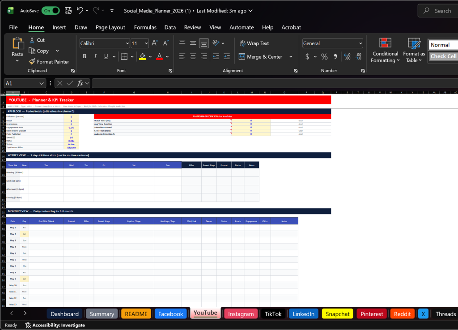
Task: Click the Increase Font Size icon
Action: 155,43
